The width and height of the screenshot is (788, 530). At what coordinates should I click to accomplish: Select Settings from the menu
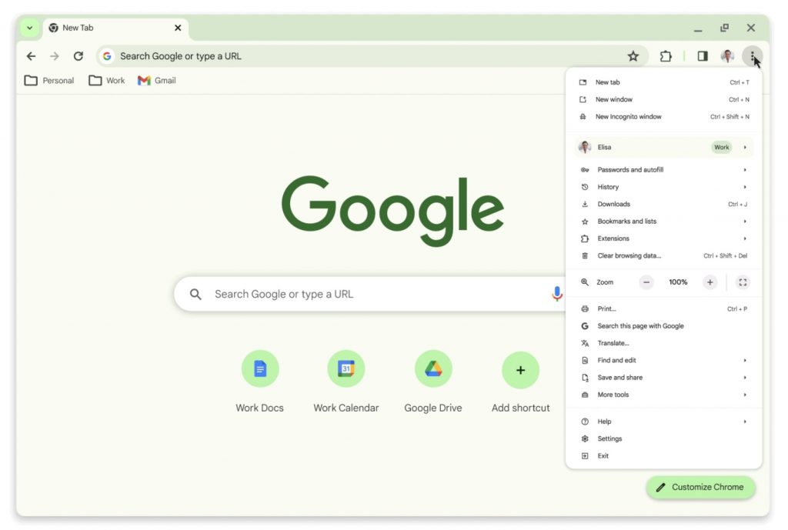click(x=610, y=438)
